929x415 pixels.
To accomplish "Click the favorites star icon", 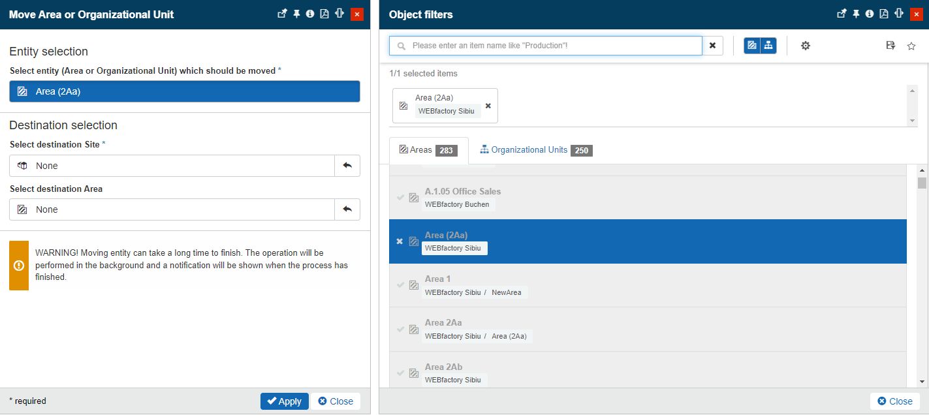I will point(911,46).
